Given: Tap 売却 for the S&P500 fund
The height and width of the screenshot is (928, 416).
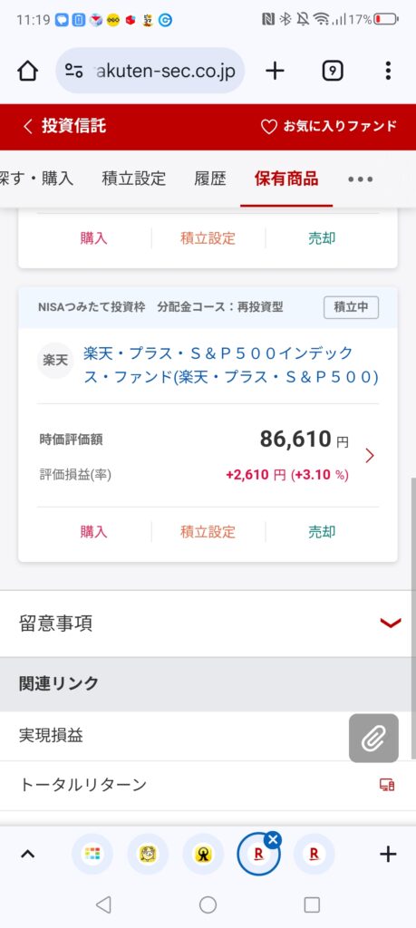Looking at the screenshot, I should point(322,531).
